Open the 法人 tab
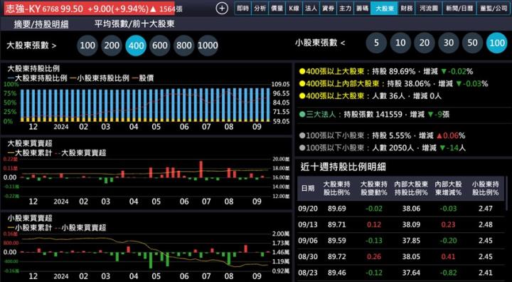 tap(311, 9)
